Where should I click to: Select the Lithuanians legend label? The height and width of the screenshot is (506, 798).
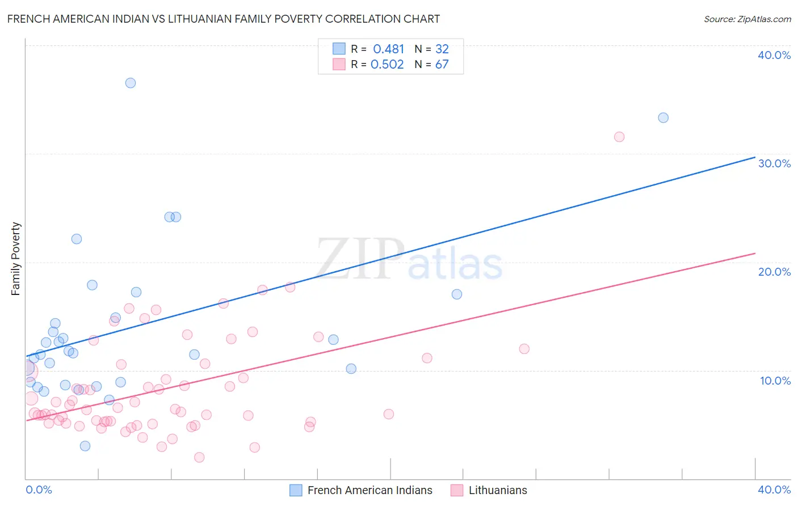(x=498, y=490)
